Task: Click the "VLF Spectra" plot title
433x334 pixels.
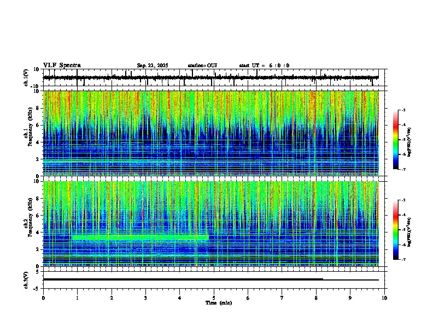Action: [62, 65]
